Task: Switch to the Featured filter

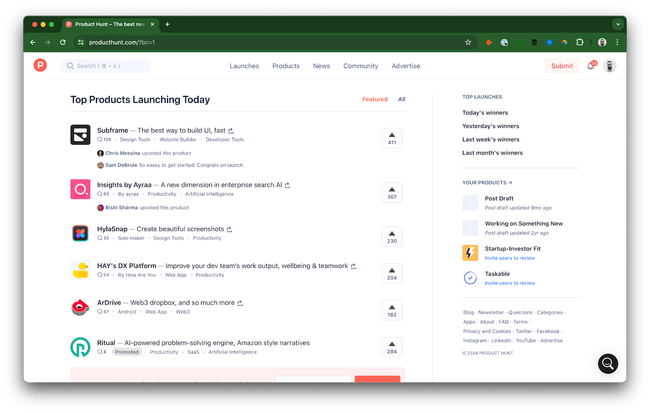Action: pos(375,99)
